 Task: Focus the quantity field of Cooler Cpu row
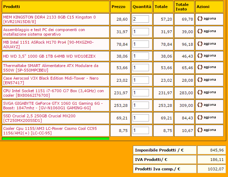141,130
